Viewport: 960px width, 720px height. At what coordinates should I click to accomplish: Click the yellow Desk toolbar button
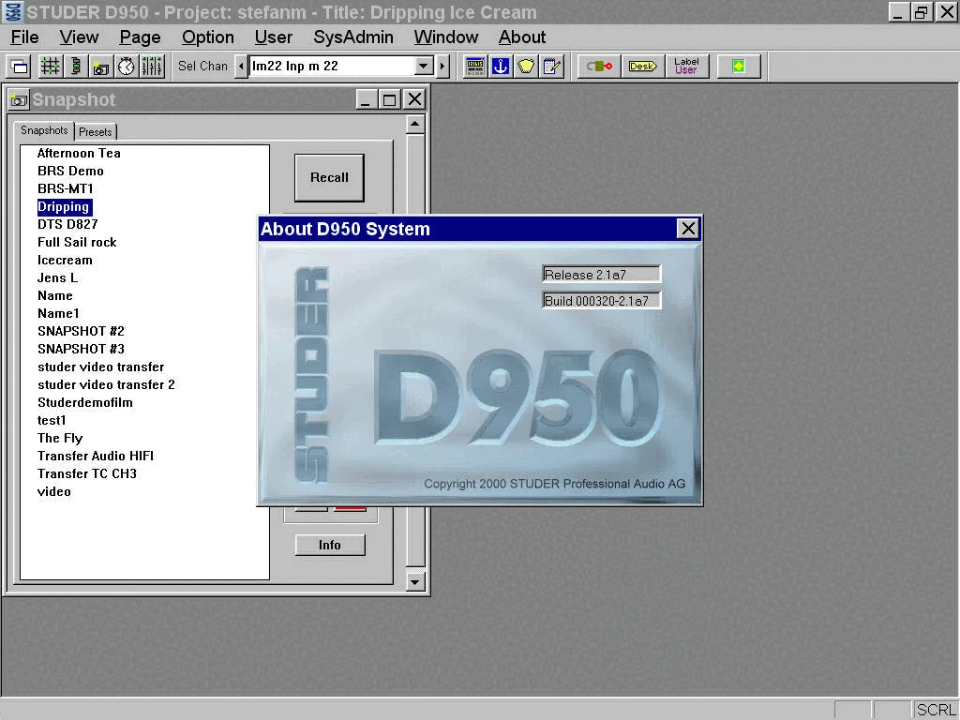pyautogui.click(x=643, y=67)
